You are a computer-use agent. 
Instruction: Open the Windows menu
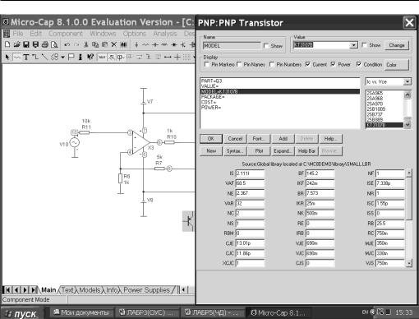click(x=103, y=34)
